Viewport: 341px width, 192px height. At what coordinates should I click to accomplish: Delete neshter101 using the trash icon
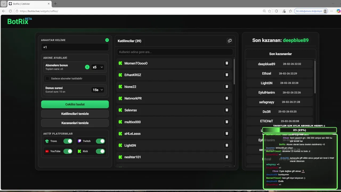click(x=227, y=157)
